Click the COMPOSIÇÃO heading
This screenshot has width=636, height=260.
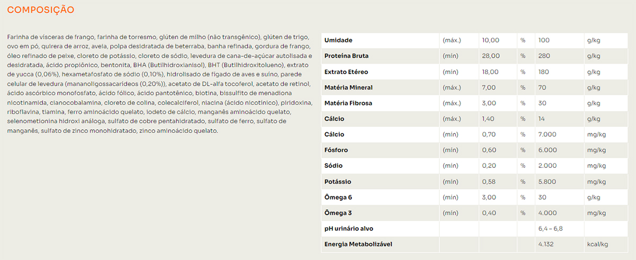pyautogui.click(x=41, y=10)
